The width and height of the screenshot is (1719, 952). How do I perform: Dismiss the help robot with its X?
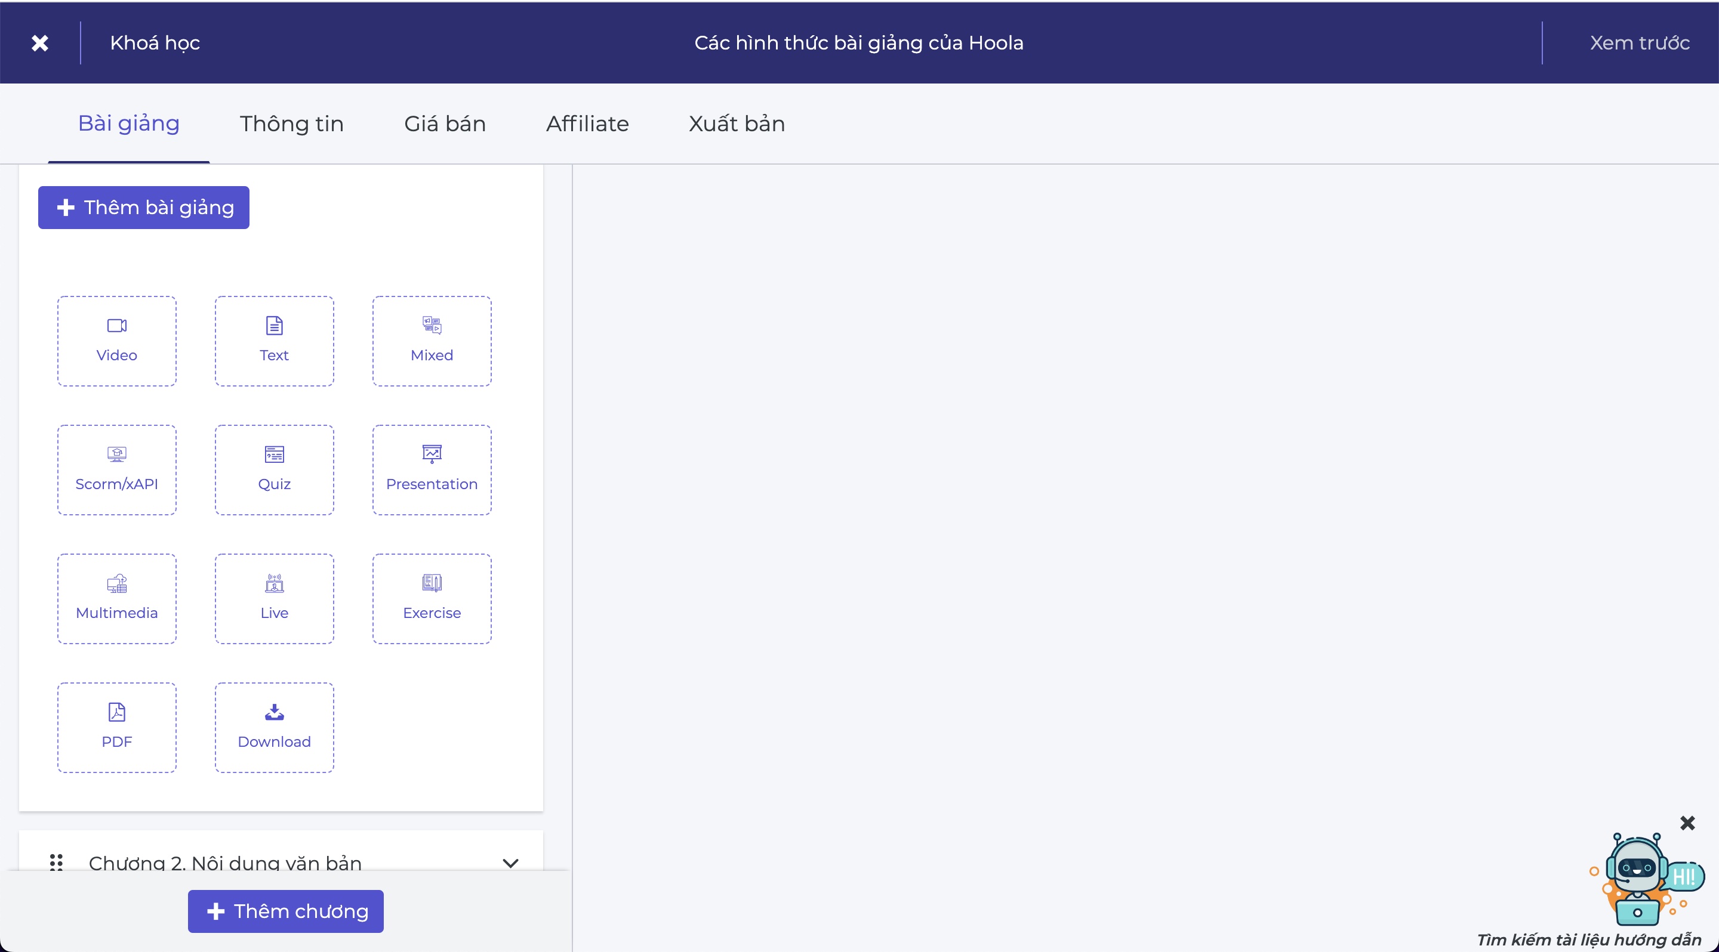(x=1687, y=823)
